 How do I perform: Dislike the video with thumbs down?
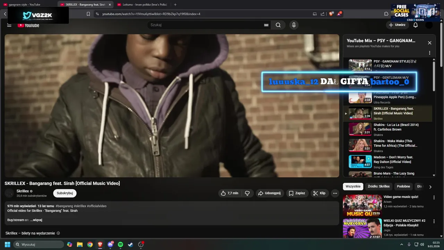(247, 193)
